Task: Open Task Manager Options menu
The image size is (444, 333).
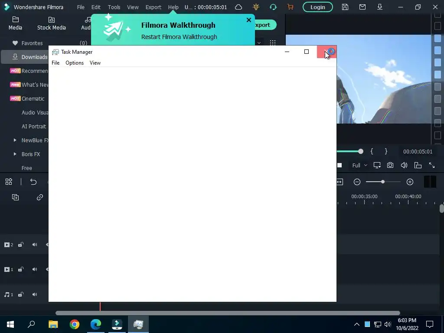Action: click(75, 63)
